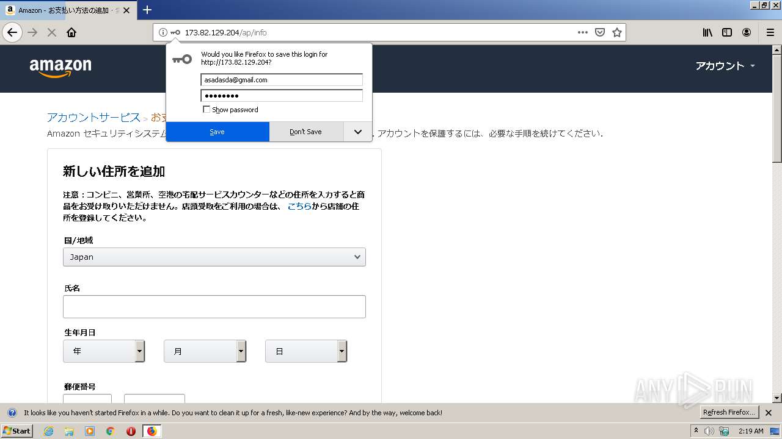Click the first 郵便番号 postal code field
Image resolution: width=782 pixels, height=439 pixels.
[x=87, y=399]
